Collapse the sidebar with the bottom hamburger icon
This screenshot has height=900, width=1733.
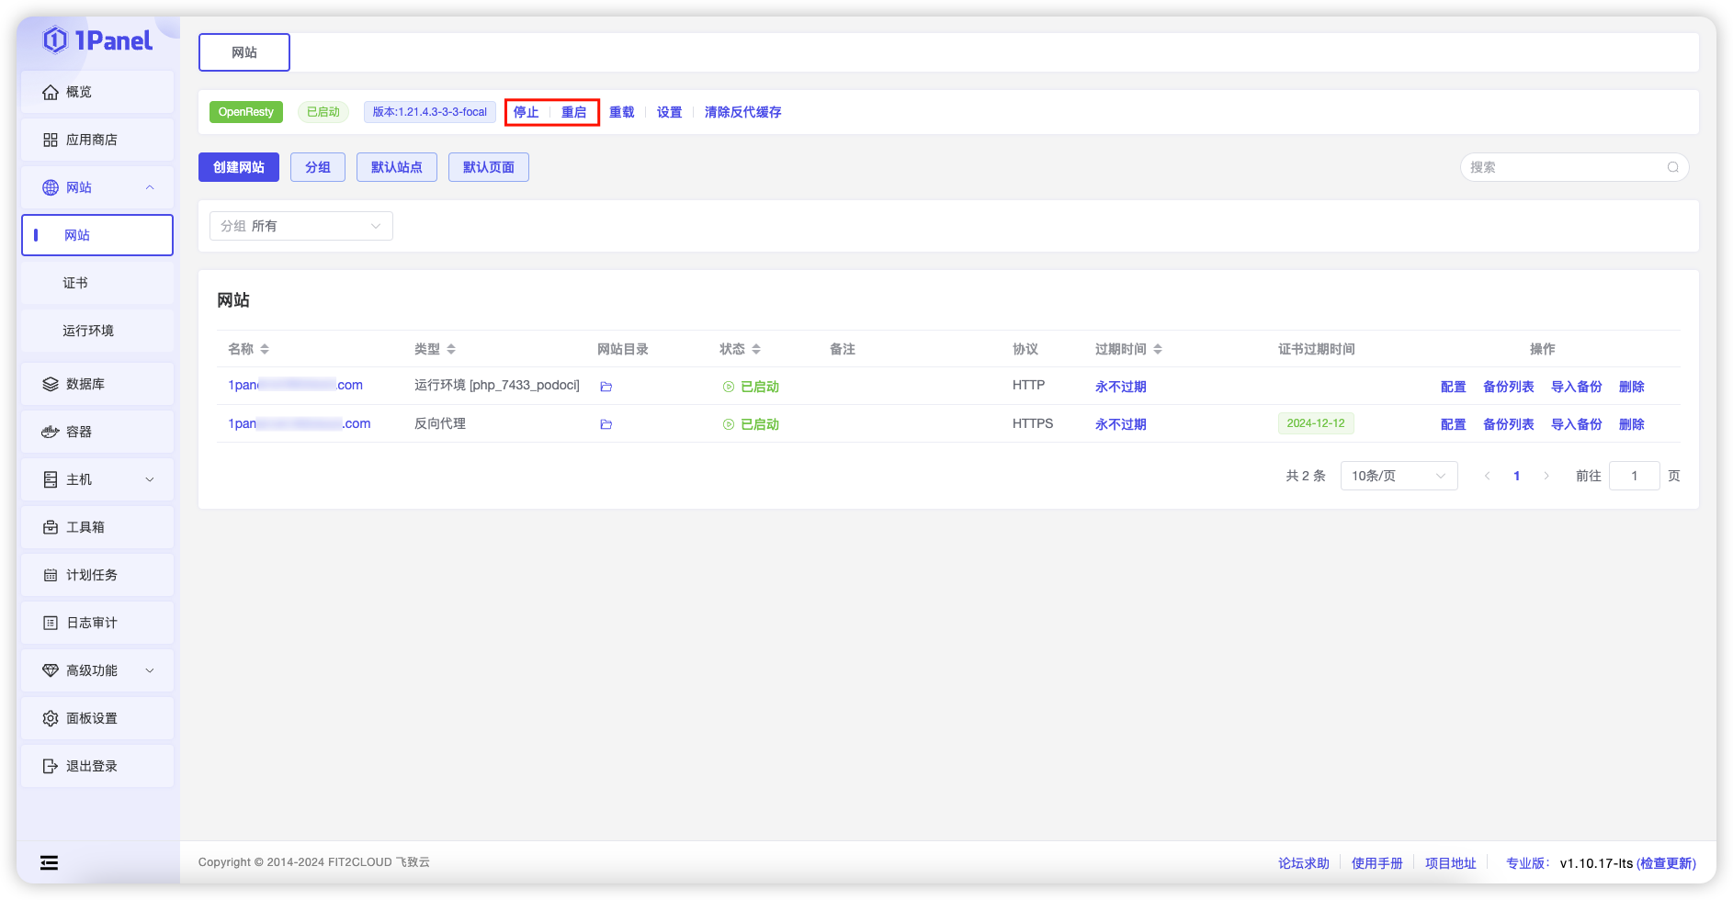[48, 862]
